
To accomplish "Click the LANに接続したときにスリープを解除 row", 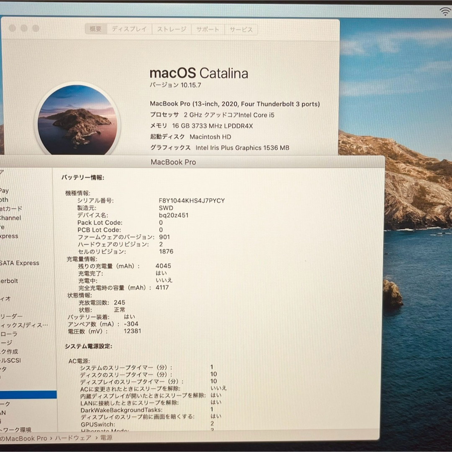I will 151,403.
